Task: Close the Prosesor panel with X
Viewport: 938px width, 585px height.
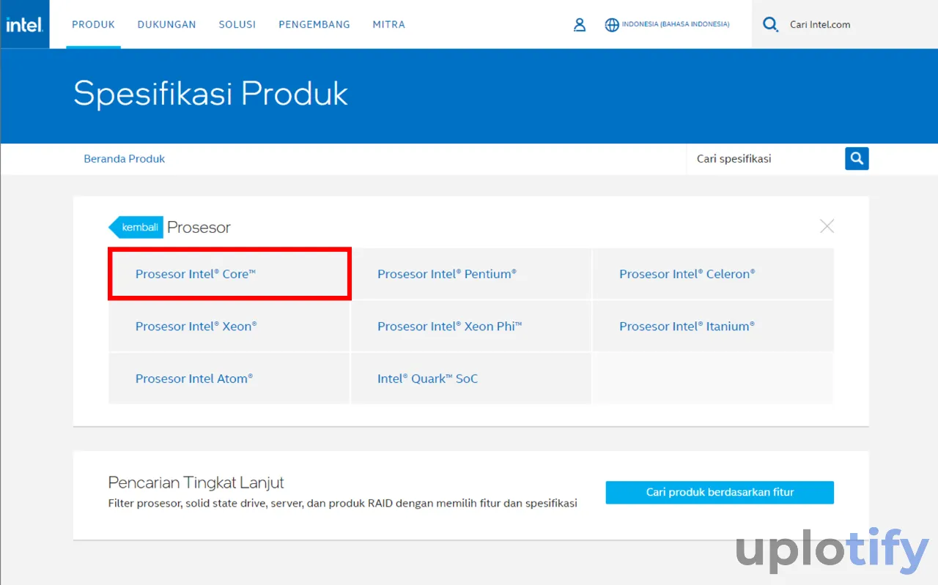Action: pos(827,226)
